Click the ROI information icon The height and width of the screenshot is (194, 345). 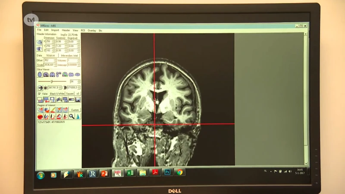click(47, 110)
